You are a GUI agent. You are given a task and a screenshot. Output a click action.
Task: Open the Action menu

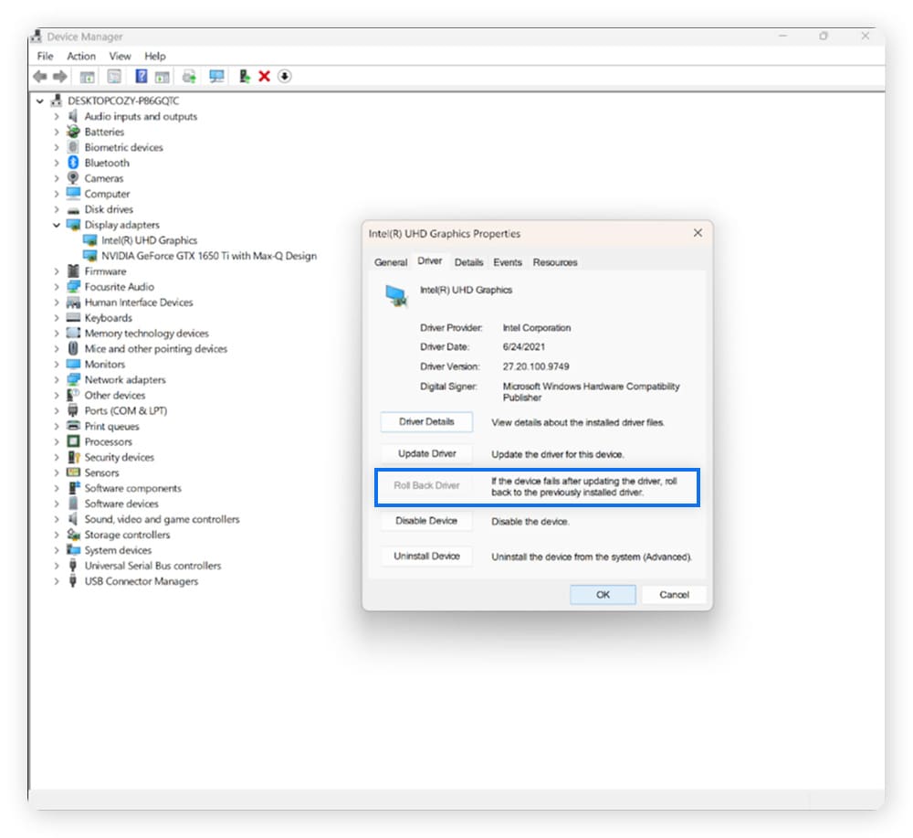tap(81, 56)
